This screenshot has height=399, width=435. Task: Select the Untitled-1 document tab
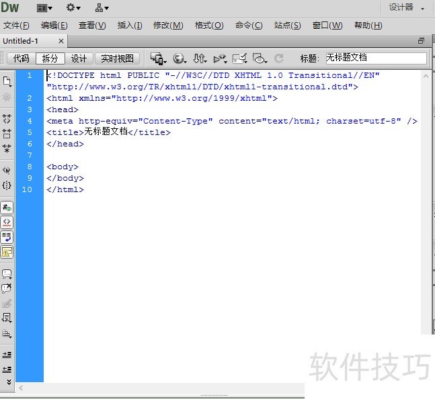(21, 41)
